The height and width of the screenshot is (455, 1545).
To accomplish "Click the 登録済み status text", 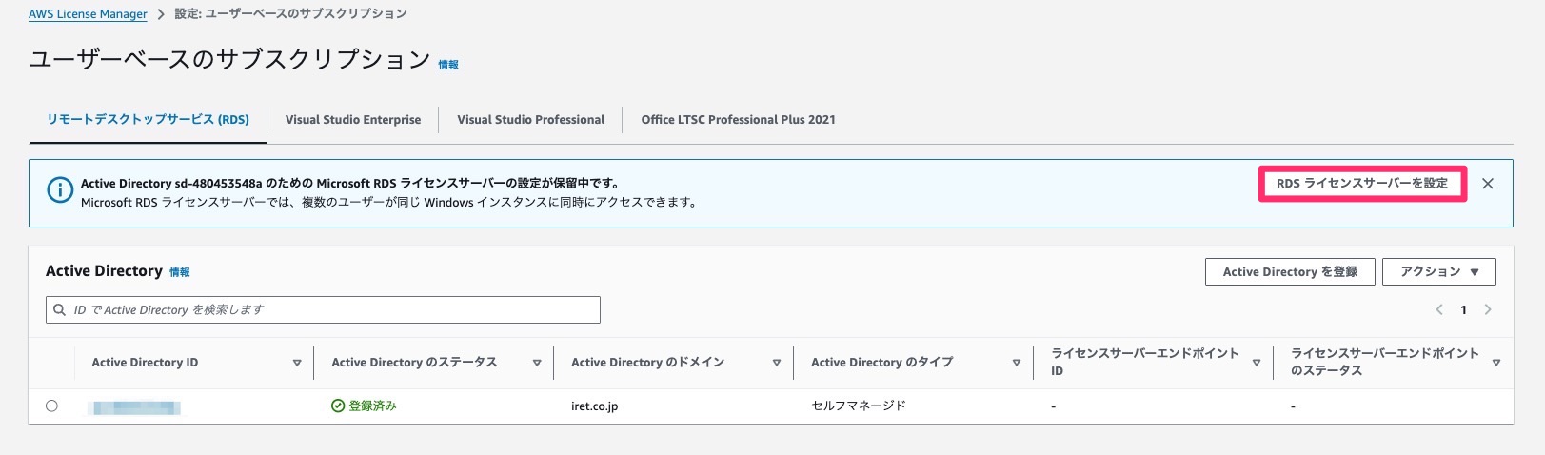I will pos(372,406).
